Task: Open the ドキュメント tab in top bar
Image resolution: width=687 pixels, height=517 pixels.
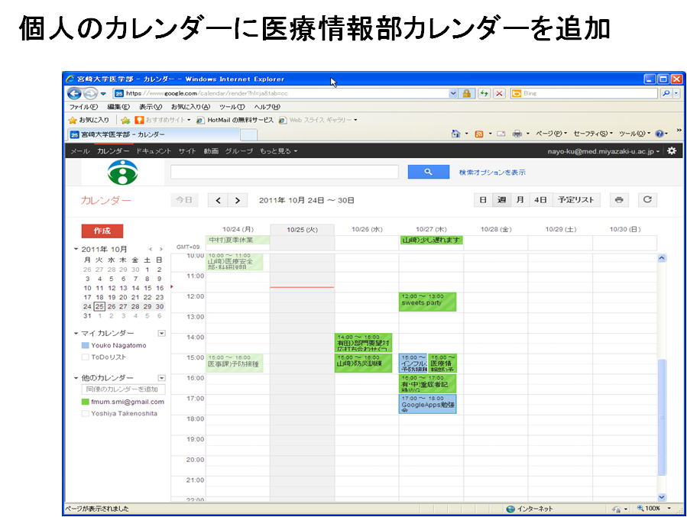Action: pos(154,151)
